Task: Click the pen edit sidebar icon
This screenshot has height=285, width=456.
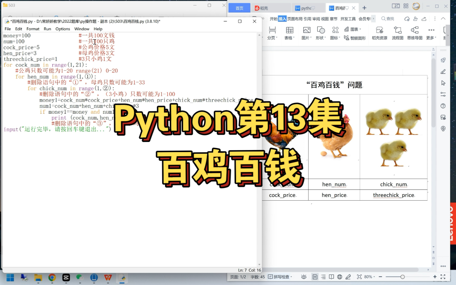Action: (443, 72)
